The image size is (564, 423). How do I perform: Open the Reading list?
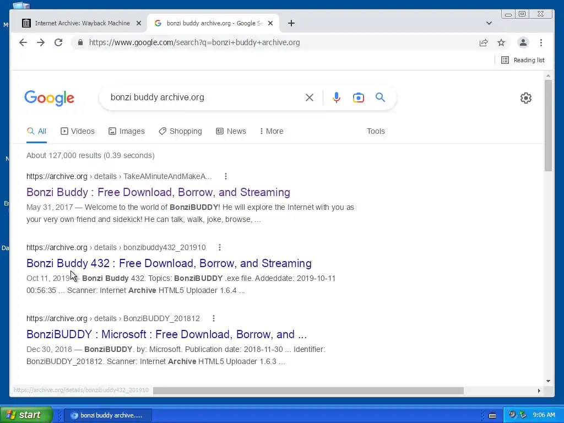click(x=523, y=60)
